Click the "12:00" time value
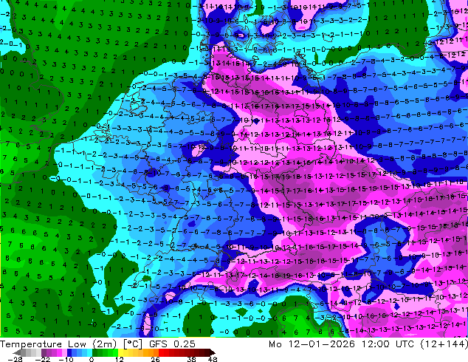Image resolution: width=468 pixels, height=362 pixels. 376,344
